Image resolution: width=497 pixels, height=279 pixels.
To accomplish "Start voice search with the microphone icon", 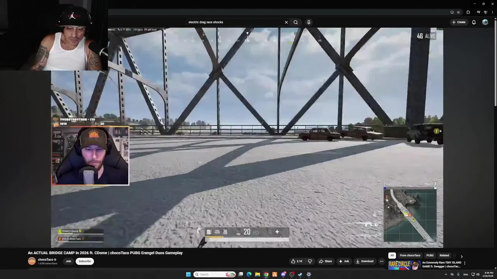I will (309, 22).
